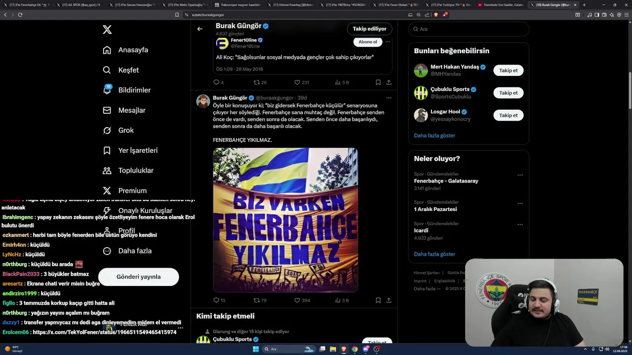Reply to the post with 15 replies

tap(219, 300)
